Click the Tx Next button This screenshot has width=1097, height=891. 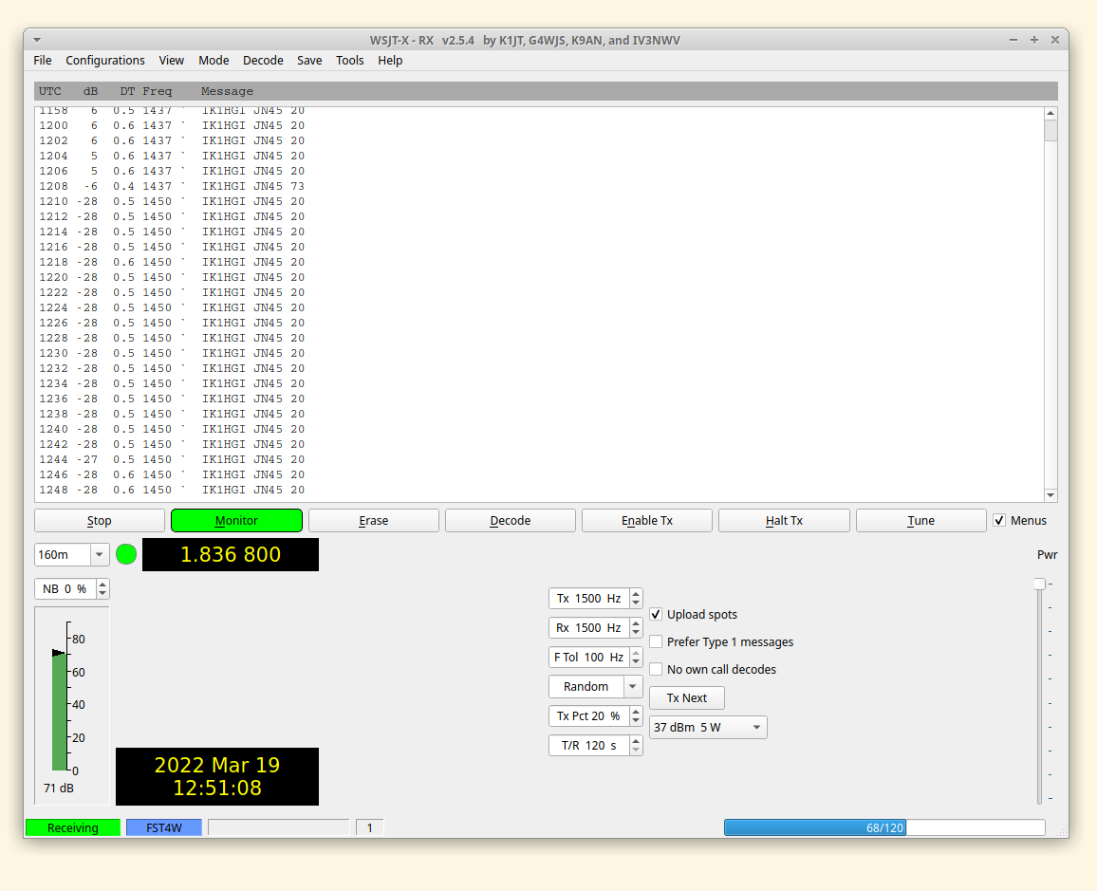[x=687, y=698]
